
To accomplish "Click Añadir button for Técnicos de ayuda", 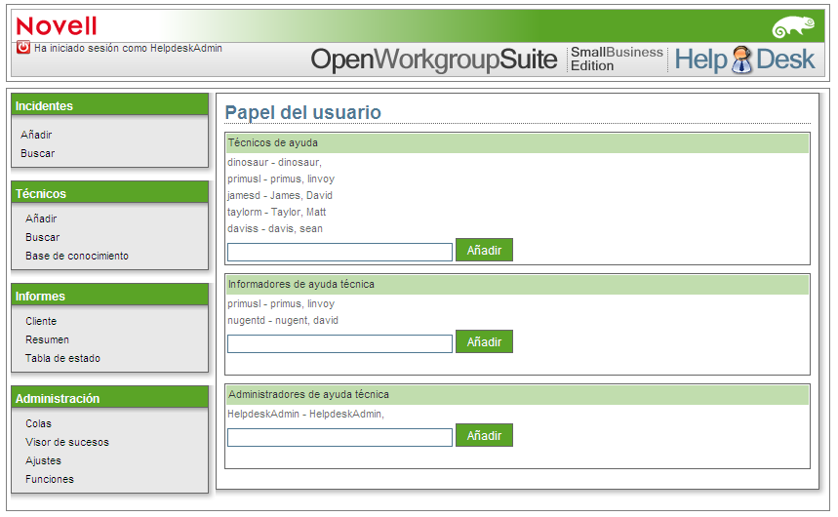I will click(x=484, y=251).
